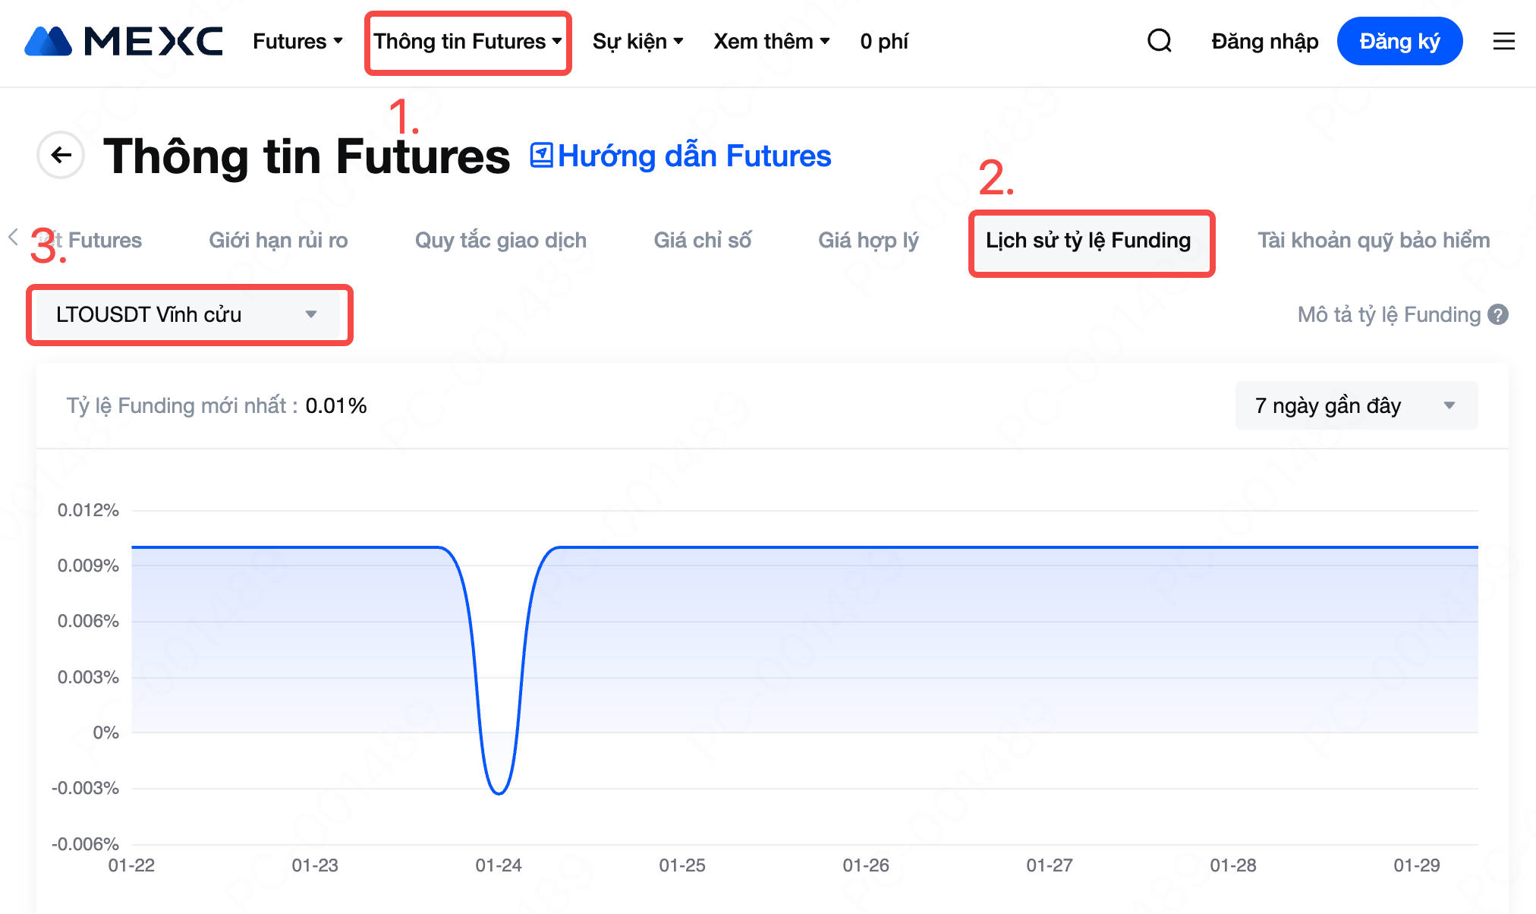
Task: Open the Sự kiện menu
Action: pyautogui.click(x=637, y=41)
